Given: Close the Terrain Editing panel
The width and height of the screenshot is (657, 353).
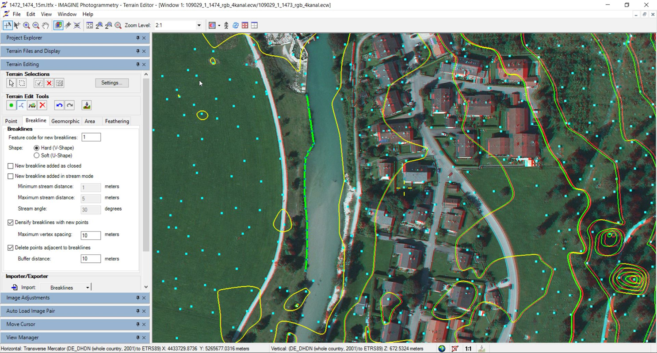Looking at the screenshot, I should click(x=144, y=65).
